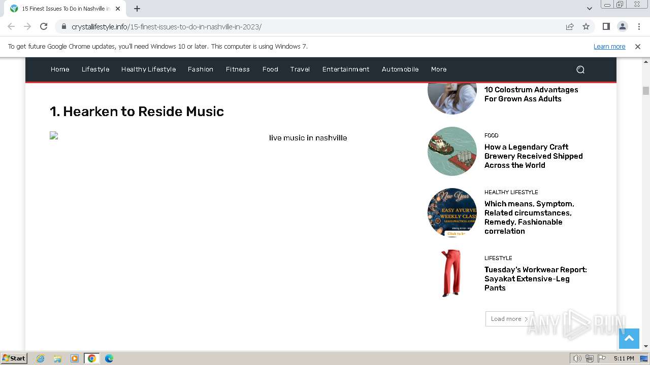The width and height of the screenshot is (650, 365).
Task: Click the HEALTHY LIFESTYLE category label
Action: [511, 192]
